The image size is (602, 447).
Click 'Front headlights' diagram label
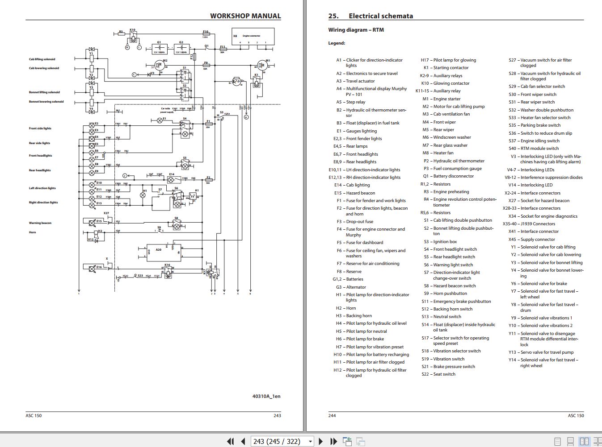pyautogui.click(x=40, y=156)
